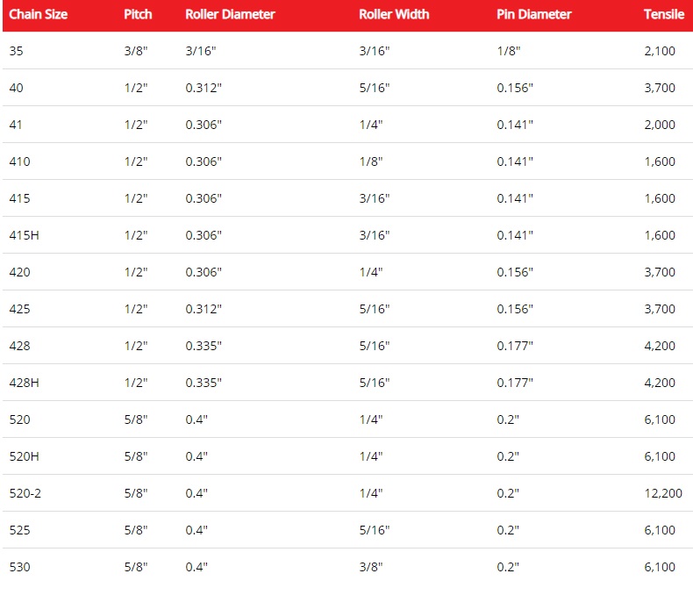Click the 3/8" roller width for chain 530

[371, 568]
